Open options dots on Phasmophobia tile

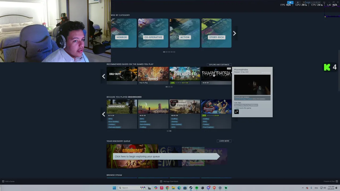[229, 68]
